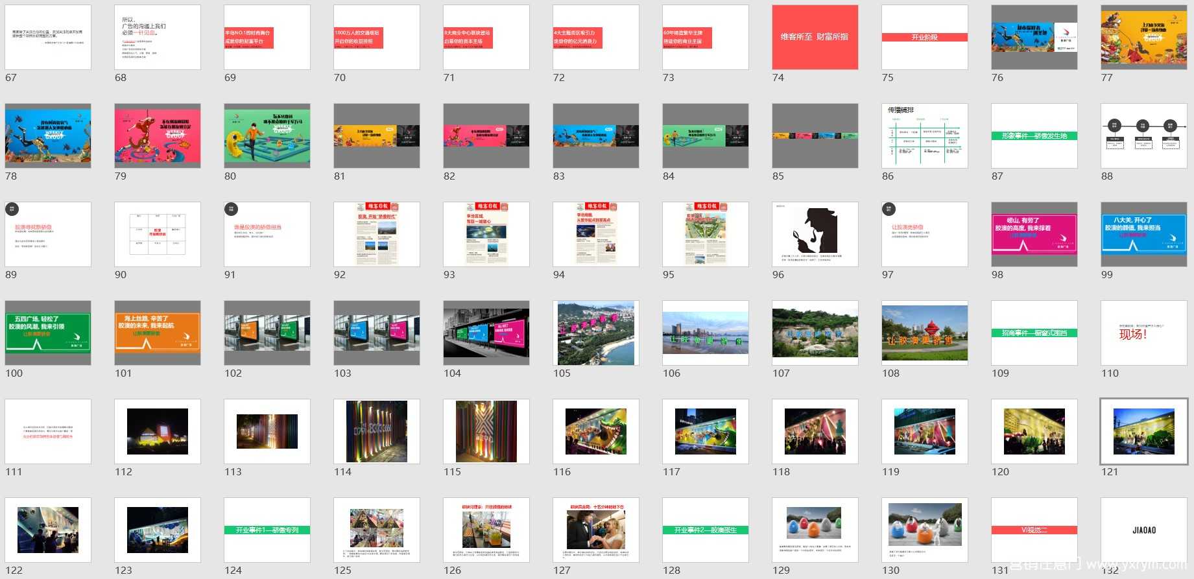
Task: Choose slide thumbnail 71
Action: coord(486,37)
